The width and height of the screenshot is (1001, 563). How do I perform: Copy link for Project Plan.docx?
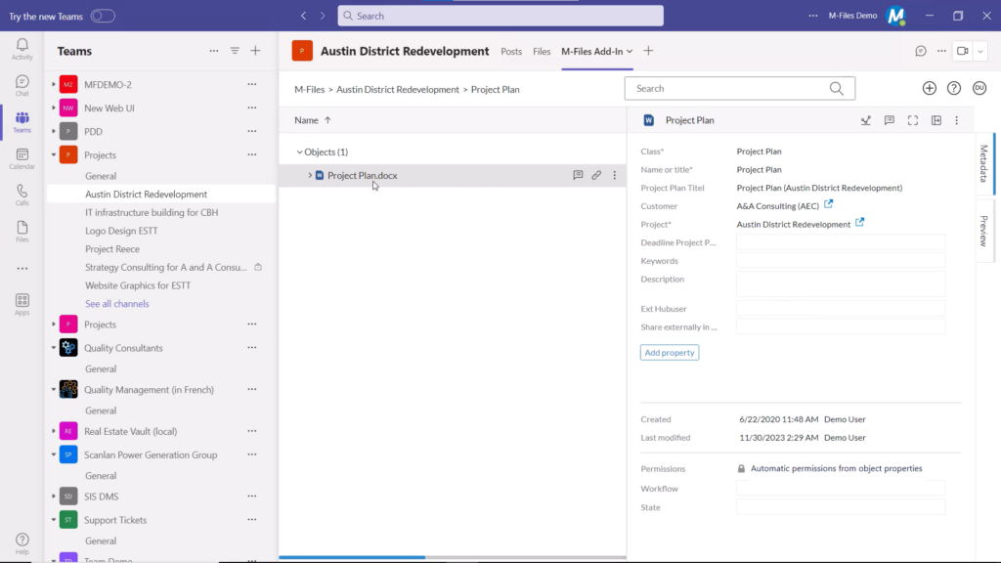point(596,175)
